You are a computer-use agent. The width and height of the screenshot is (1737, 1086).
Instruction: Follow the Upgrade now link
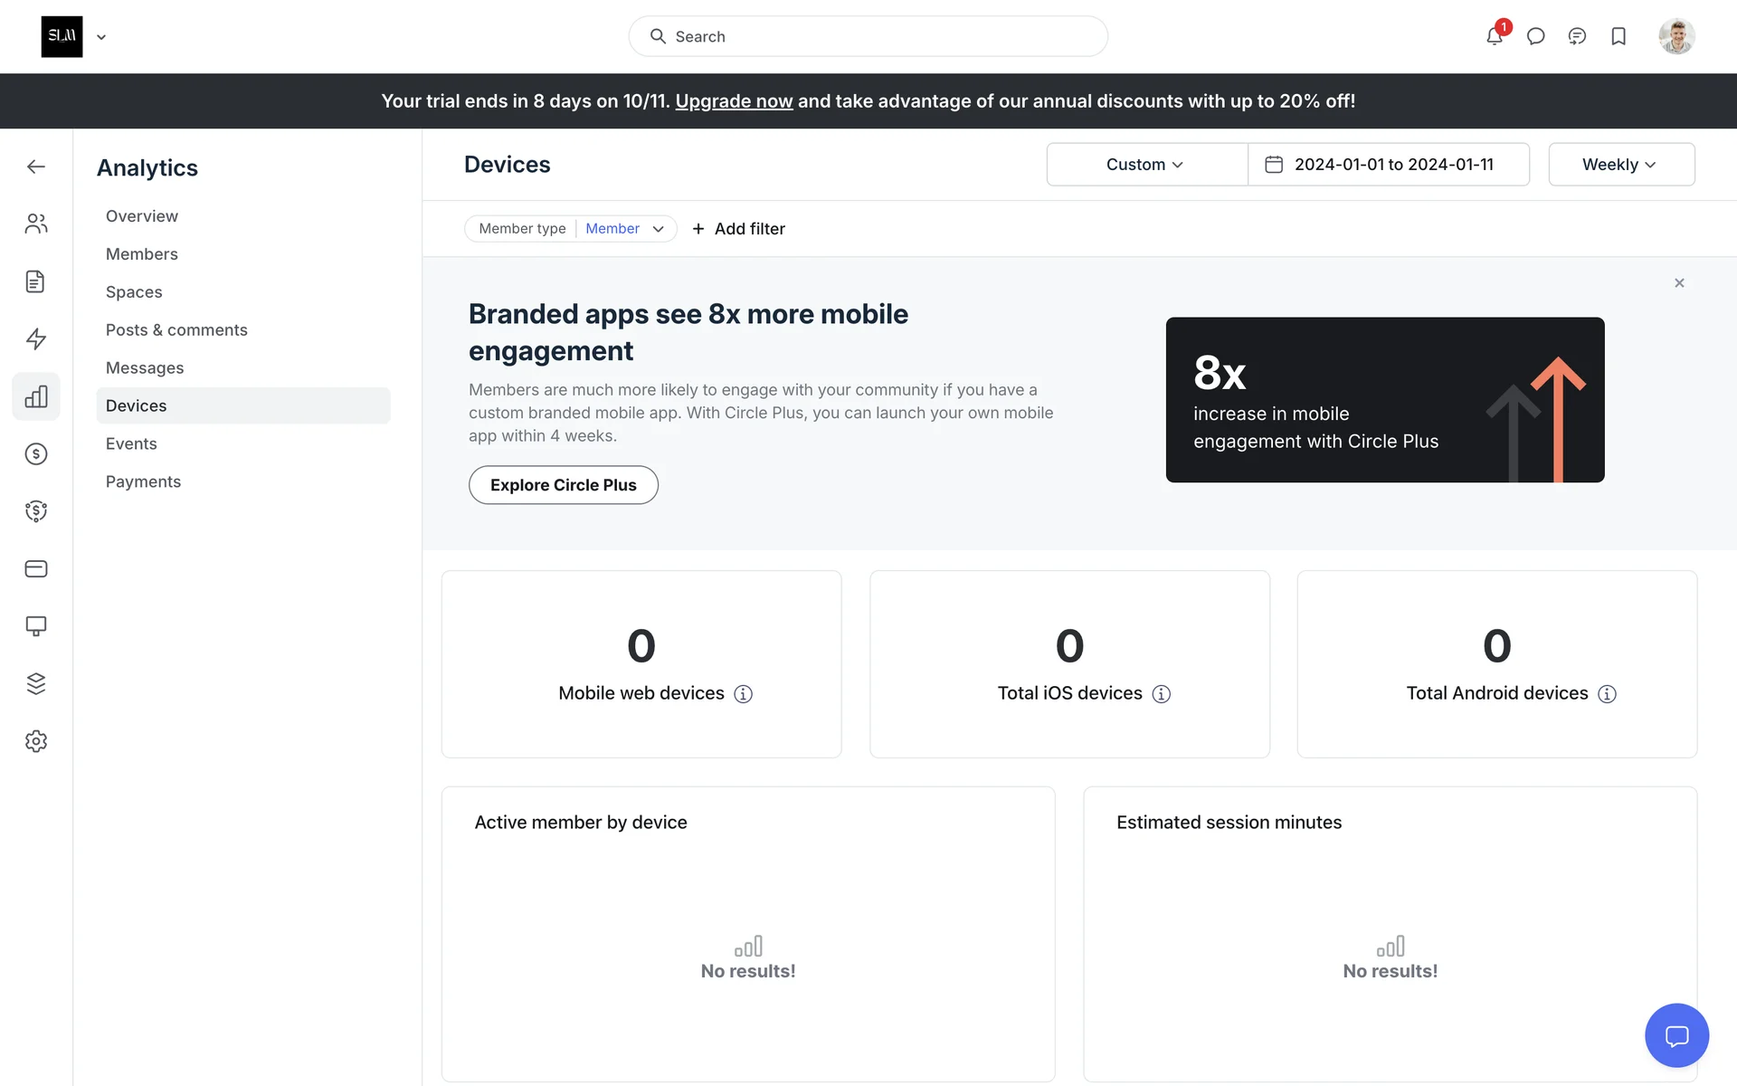coord(734,101)
